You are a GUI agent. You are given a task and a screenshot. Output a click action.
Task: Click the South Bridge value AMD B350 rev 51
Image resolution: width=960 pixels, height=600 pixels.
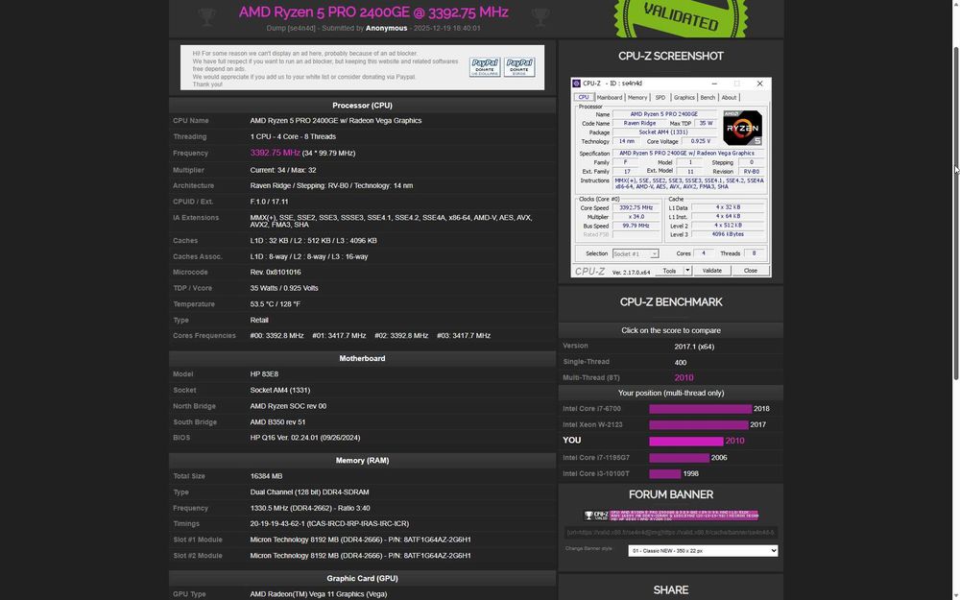pos(277,422)
